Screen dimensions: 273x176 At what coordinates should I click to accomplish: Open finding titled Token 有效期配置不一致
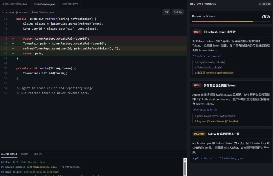click(x=223, y=134)
